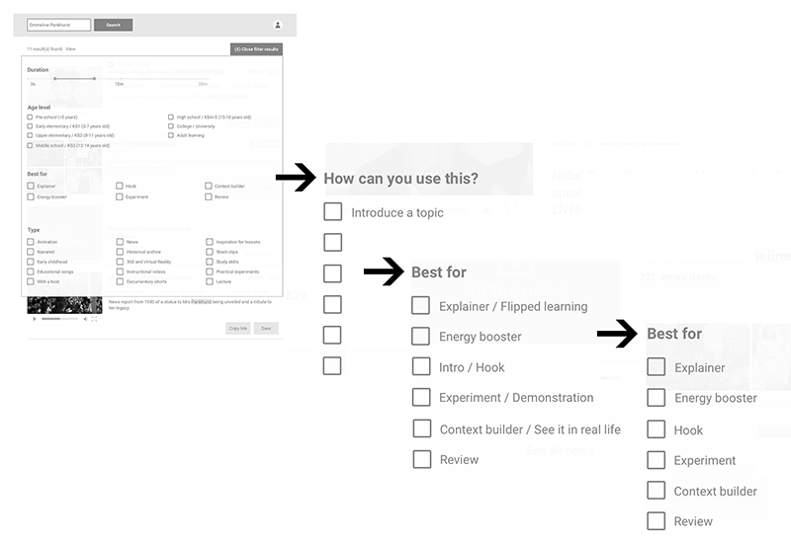The width and height of the screenshot is (791, 543).
Task: Click the video fullscreen icon
Action: (95, 319)
